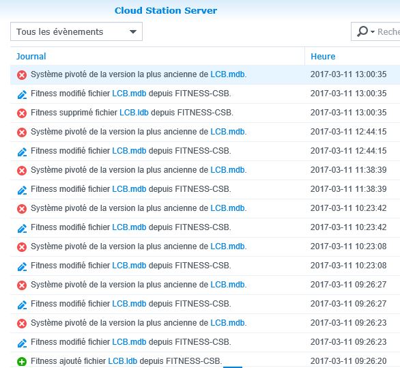The image size is (400, 368).
Task: Click the pencil icon on the 12:44:15 modifié row
Action: point(22,152)
